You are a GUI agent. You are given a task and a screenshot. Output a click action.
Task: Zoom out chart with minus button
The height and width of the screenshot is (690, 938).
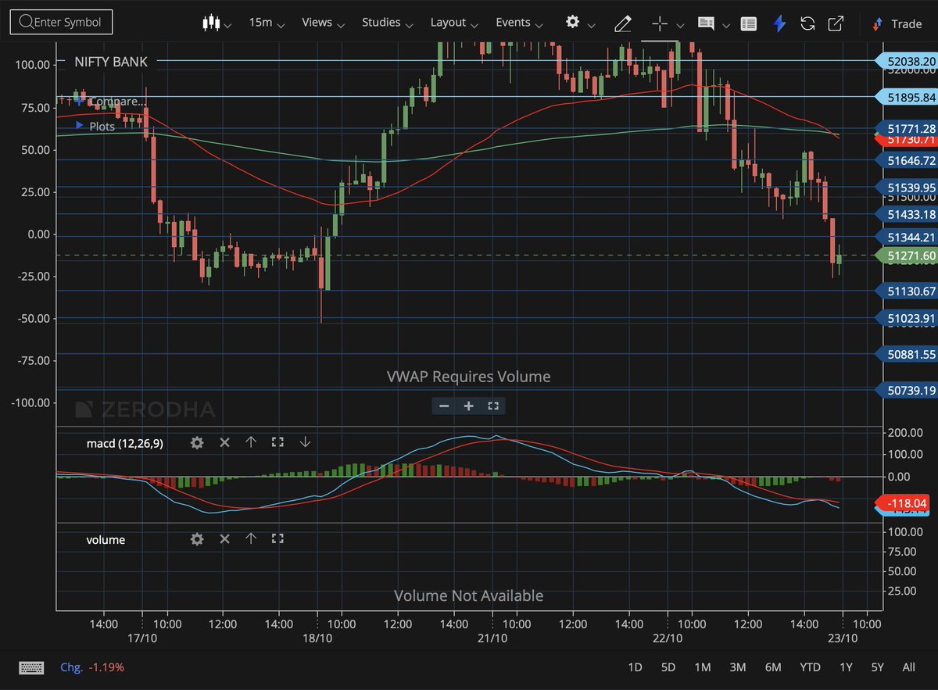[444, 406]
